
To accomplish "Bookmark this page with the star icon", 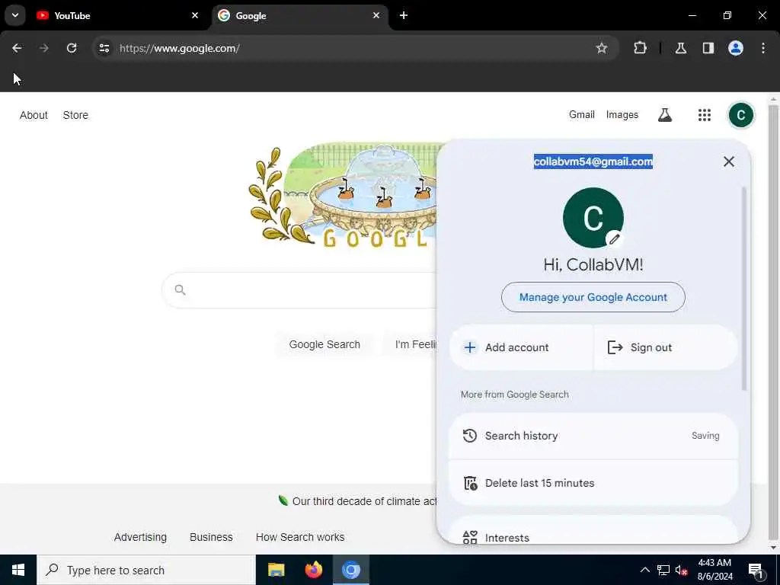I will click(x=602, y=48).
